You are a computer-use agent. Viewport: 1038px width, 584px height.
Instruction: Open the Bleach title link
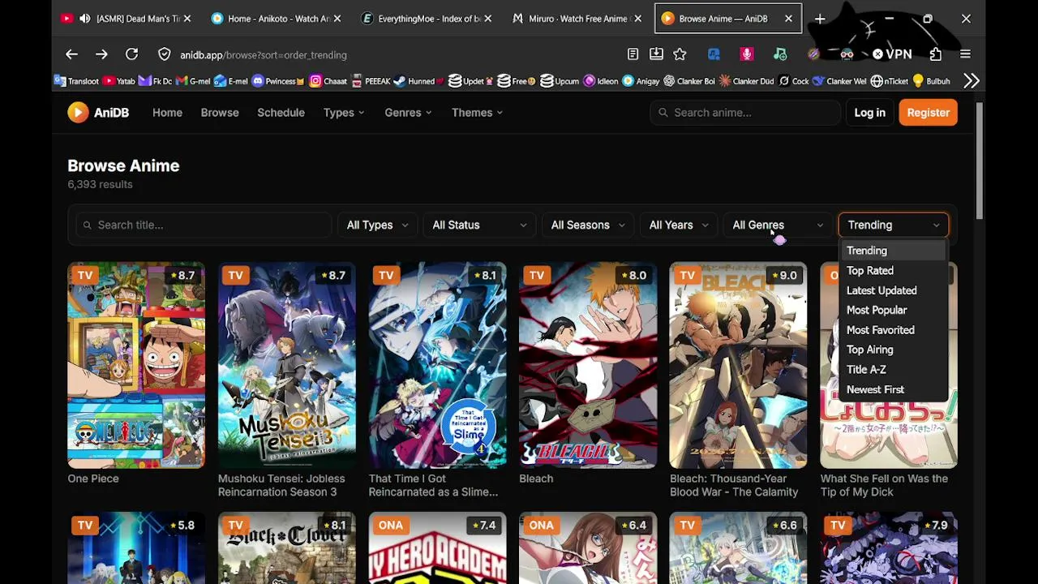[x=536, y=479]
